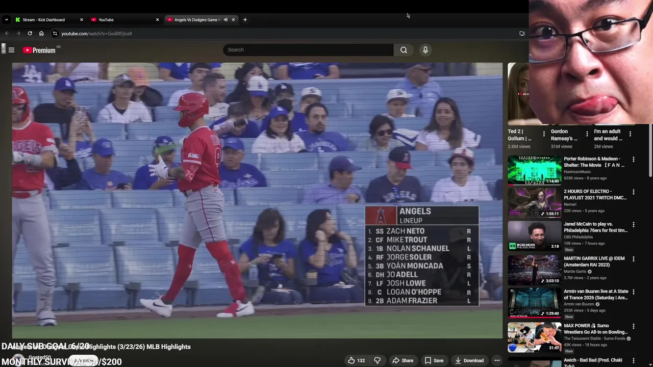
Task: Select the Angels Vs Dodgers Game tab
Action: (x=197, y=20)
